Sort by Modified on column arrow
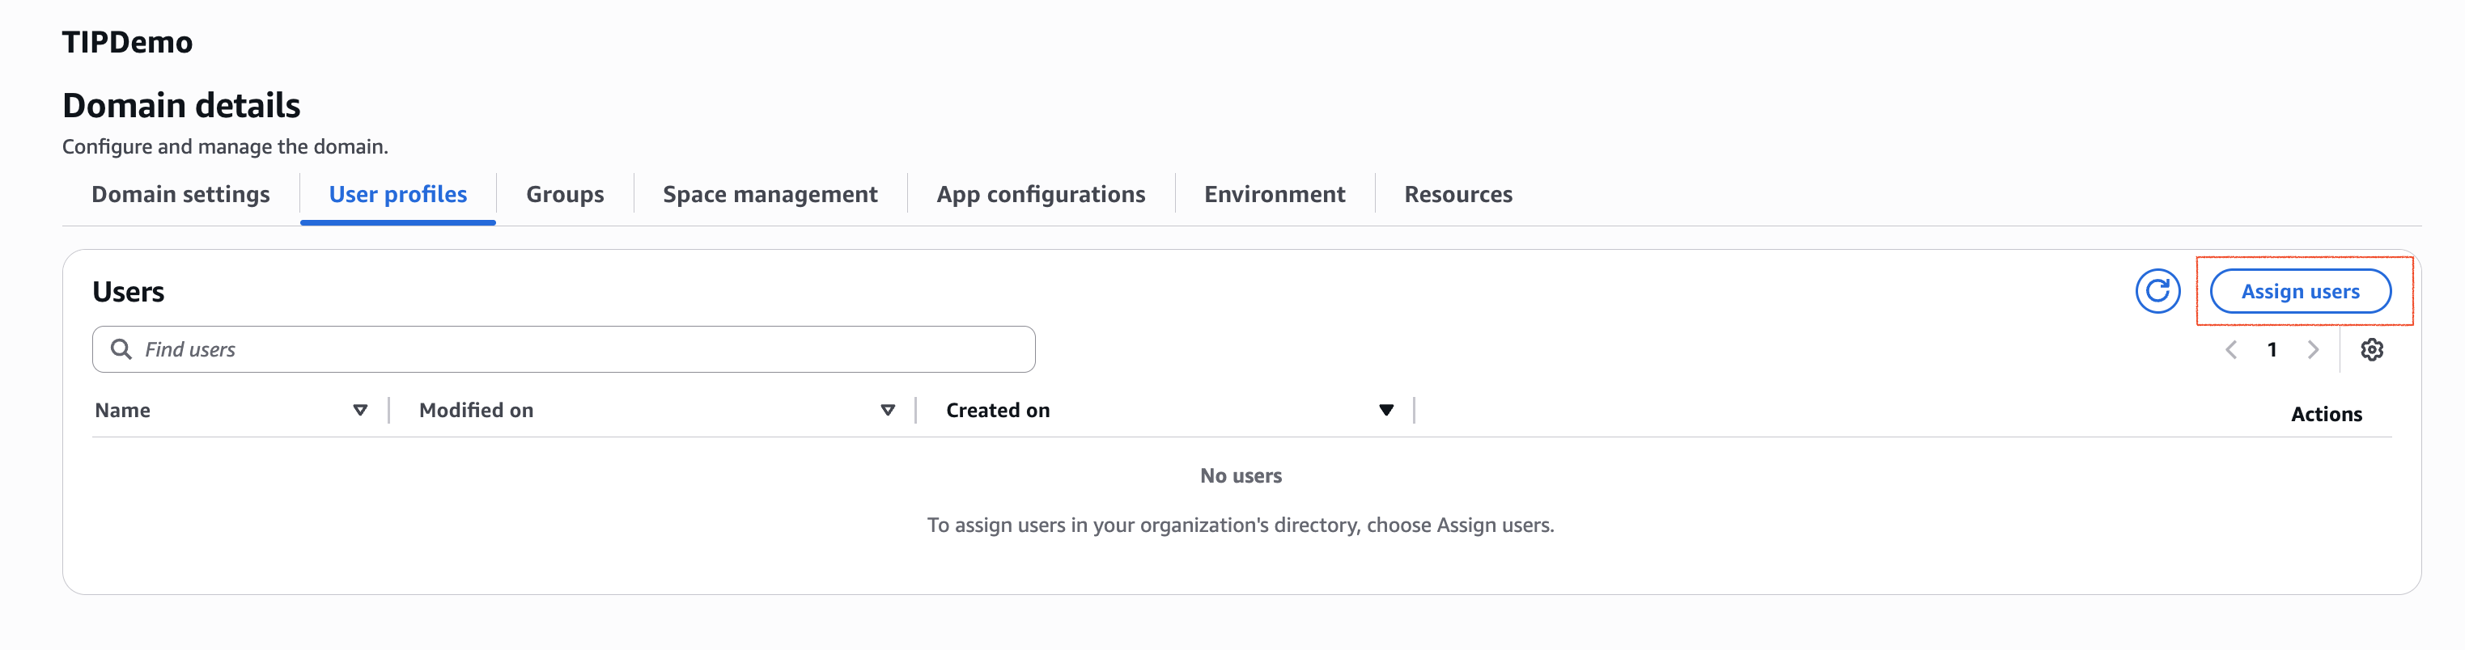The width and height of the screenshot is (2465, 650). point(887,410)
